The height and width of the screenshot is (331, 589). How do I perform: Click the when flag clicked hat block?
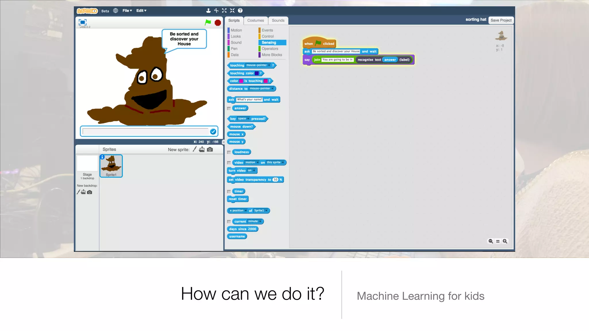[x=319, y=43]
